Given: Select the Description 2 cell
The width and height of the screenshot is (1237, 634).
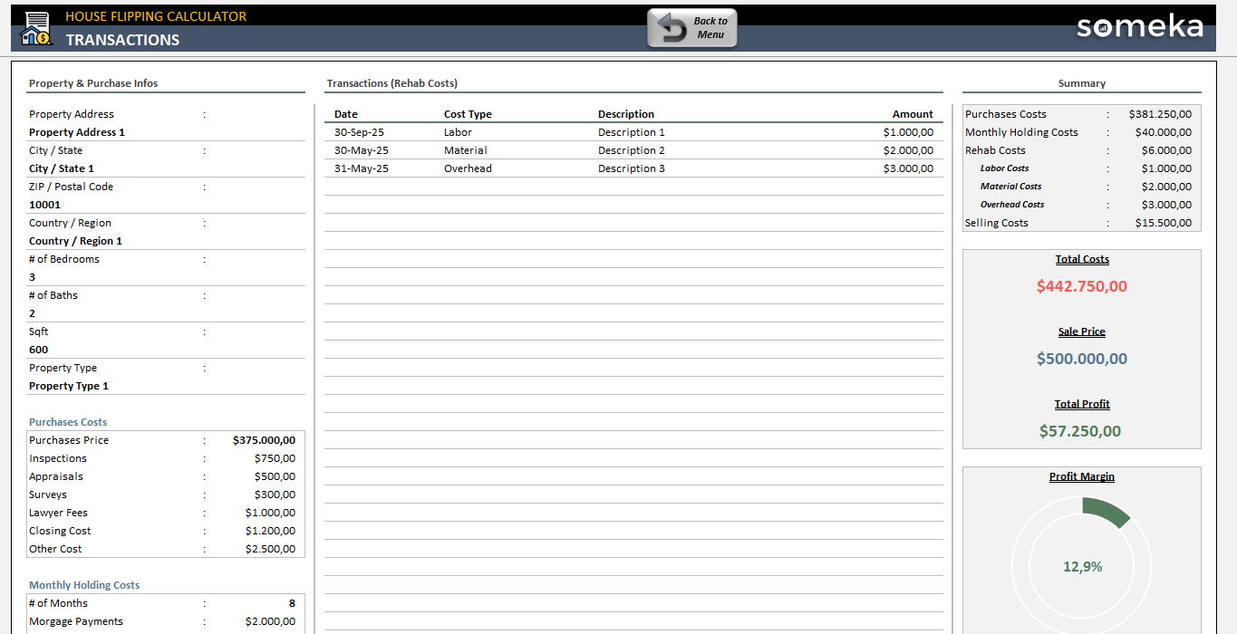Looking at the screenshot, I should (x=631, y=150).
